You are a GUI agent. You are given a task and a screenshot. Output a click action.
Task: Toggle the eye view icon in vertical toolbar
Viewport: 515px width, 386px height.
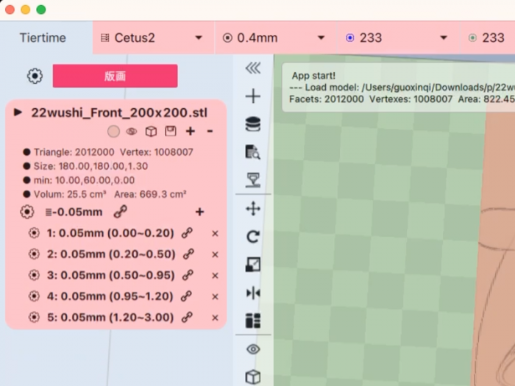pyautogui.click(x=253, y=349)
